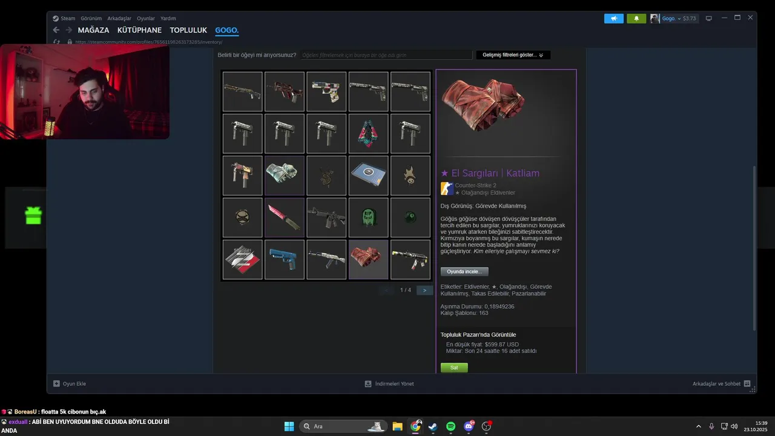Open Topluluk Pazarı'nda Görüntüle link
This screenshot has width=775, height=436.
tap(478, 335)
